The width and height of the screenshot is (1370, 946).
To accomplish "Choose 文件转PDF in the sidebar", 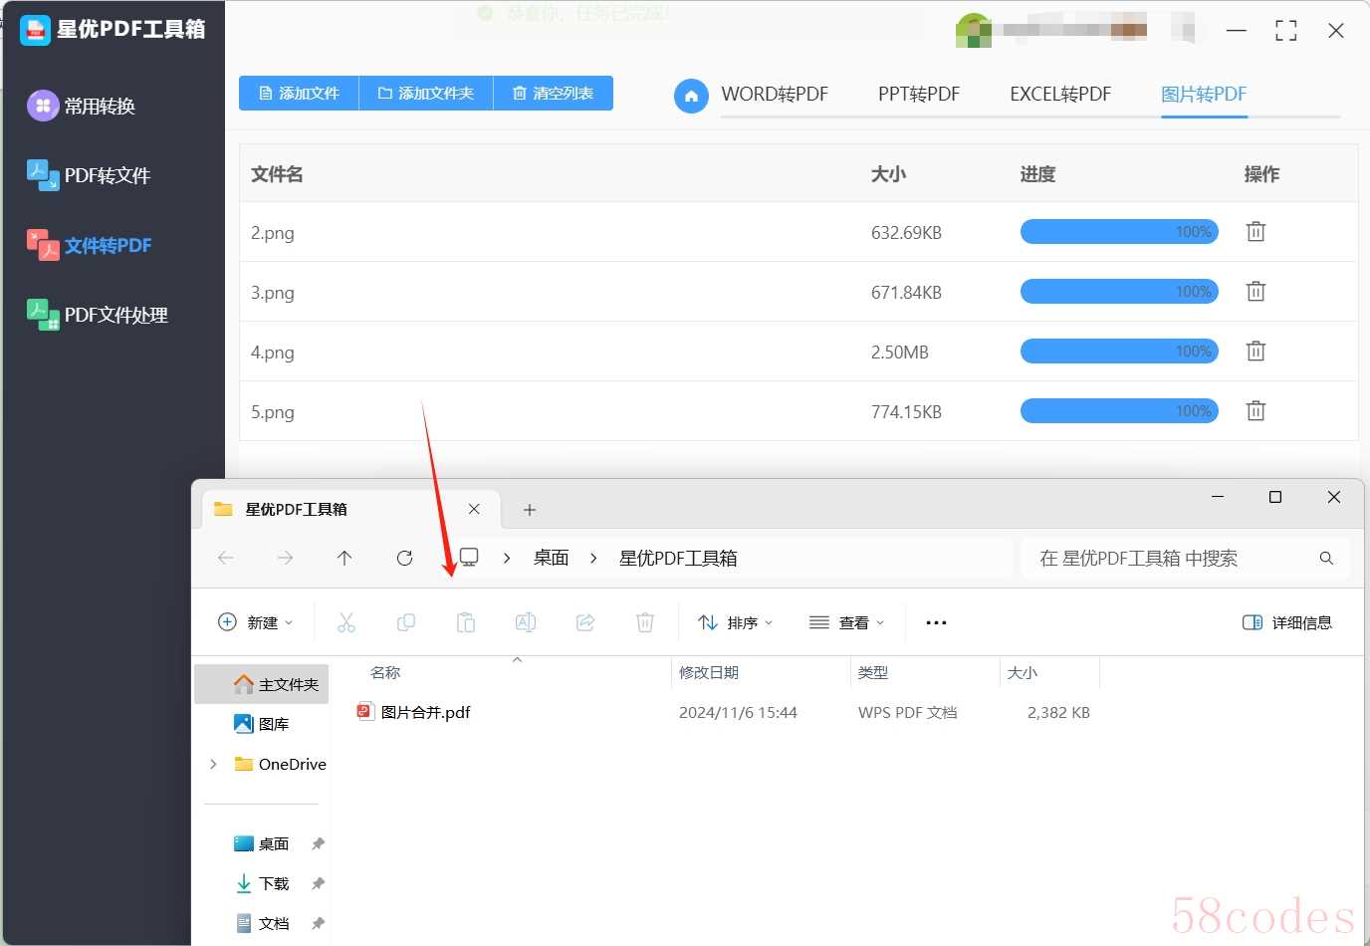I will (x=90, y=245).
